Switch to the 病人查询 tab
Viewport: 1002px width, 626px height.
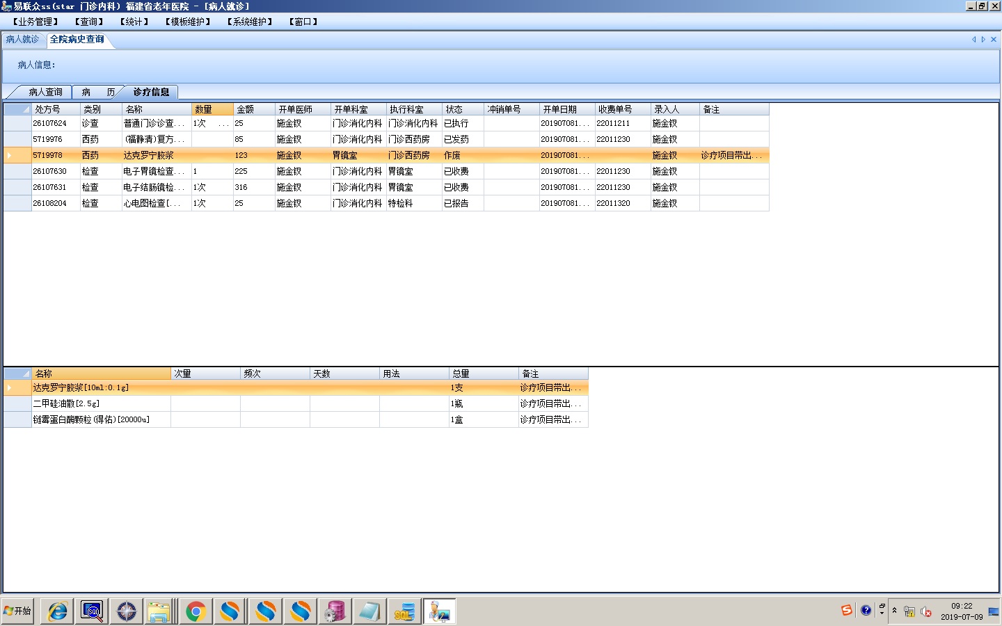(45, 92)
